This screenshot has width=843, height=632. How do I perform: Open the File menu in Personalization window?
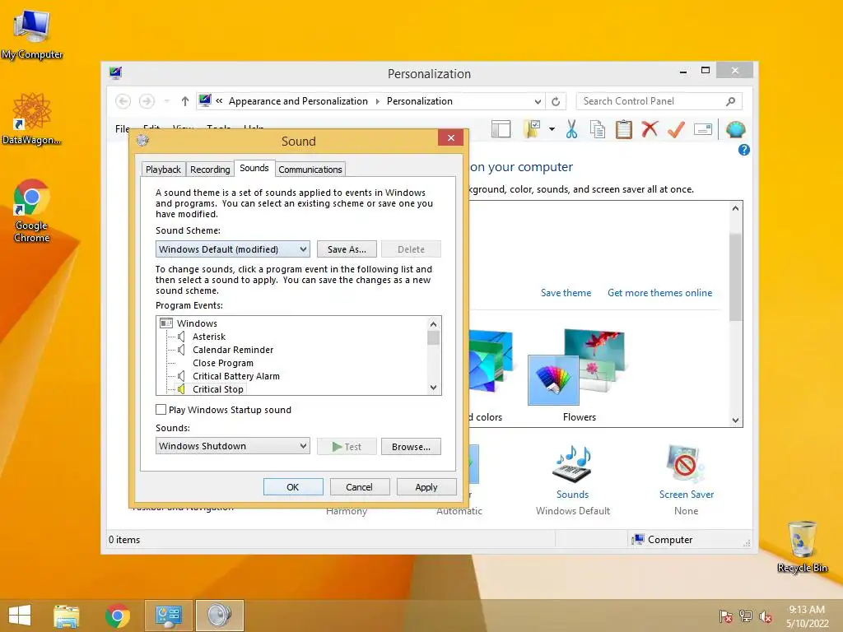click(122, 129)
